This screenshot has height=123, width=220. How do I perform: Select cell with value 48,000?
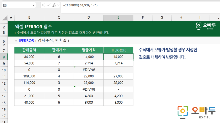pyautogui.click(x=29, y=102)
